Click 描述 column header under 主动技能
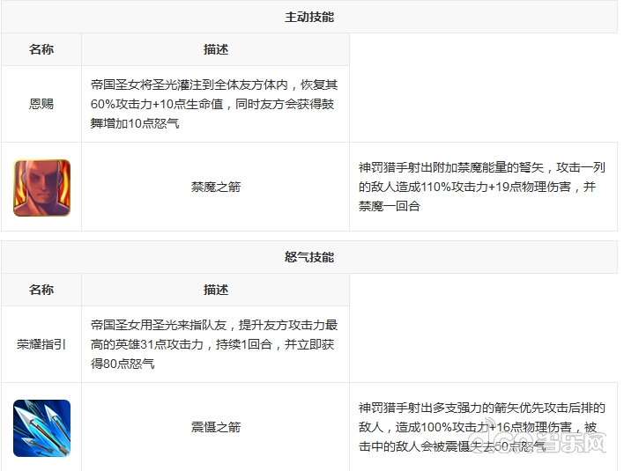Screen dimensions: 624x471 [x=216, y=49]
